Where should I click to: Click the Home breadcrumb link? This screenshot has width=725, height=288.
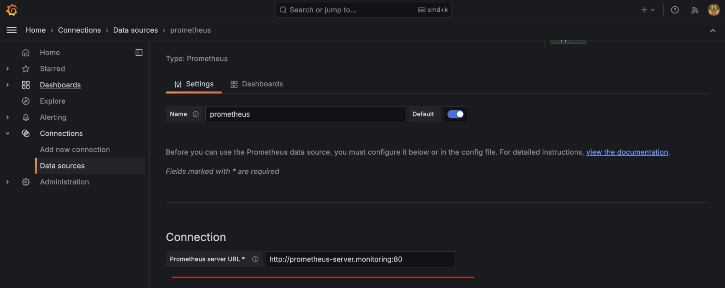pyautogui.click(x=36, y=30)
